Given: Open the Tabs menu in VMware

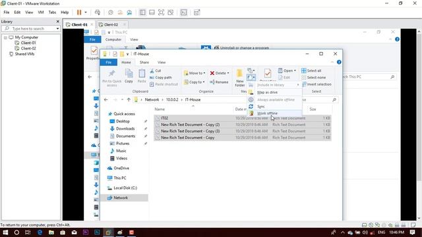Looking at the screenshot, I should click(52, 13).
